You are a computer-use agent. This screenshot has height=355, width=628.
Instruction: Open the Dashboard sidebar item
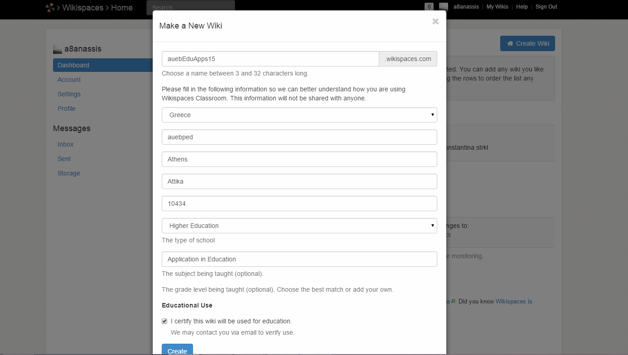[x=103, y=65]
